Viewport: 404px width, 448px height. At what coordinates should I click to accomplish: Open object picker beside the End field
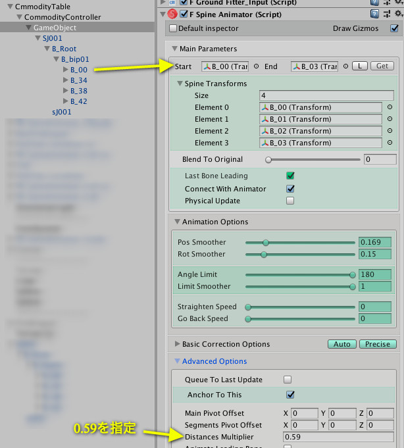click(345, 66)
